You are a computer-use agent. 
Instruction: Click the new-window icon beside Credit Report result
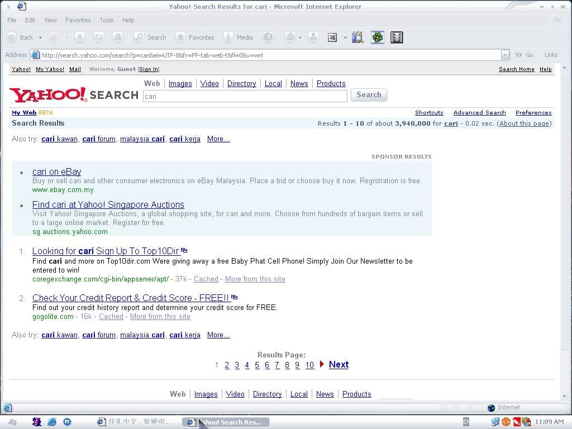pos(234,297)
